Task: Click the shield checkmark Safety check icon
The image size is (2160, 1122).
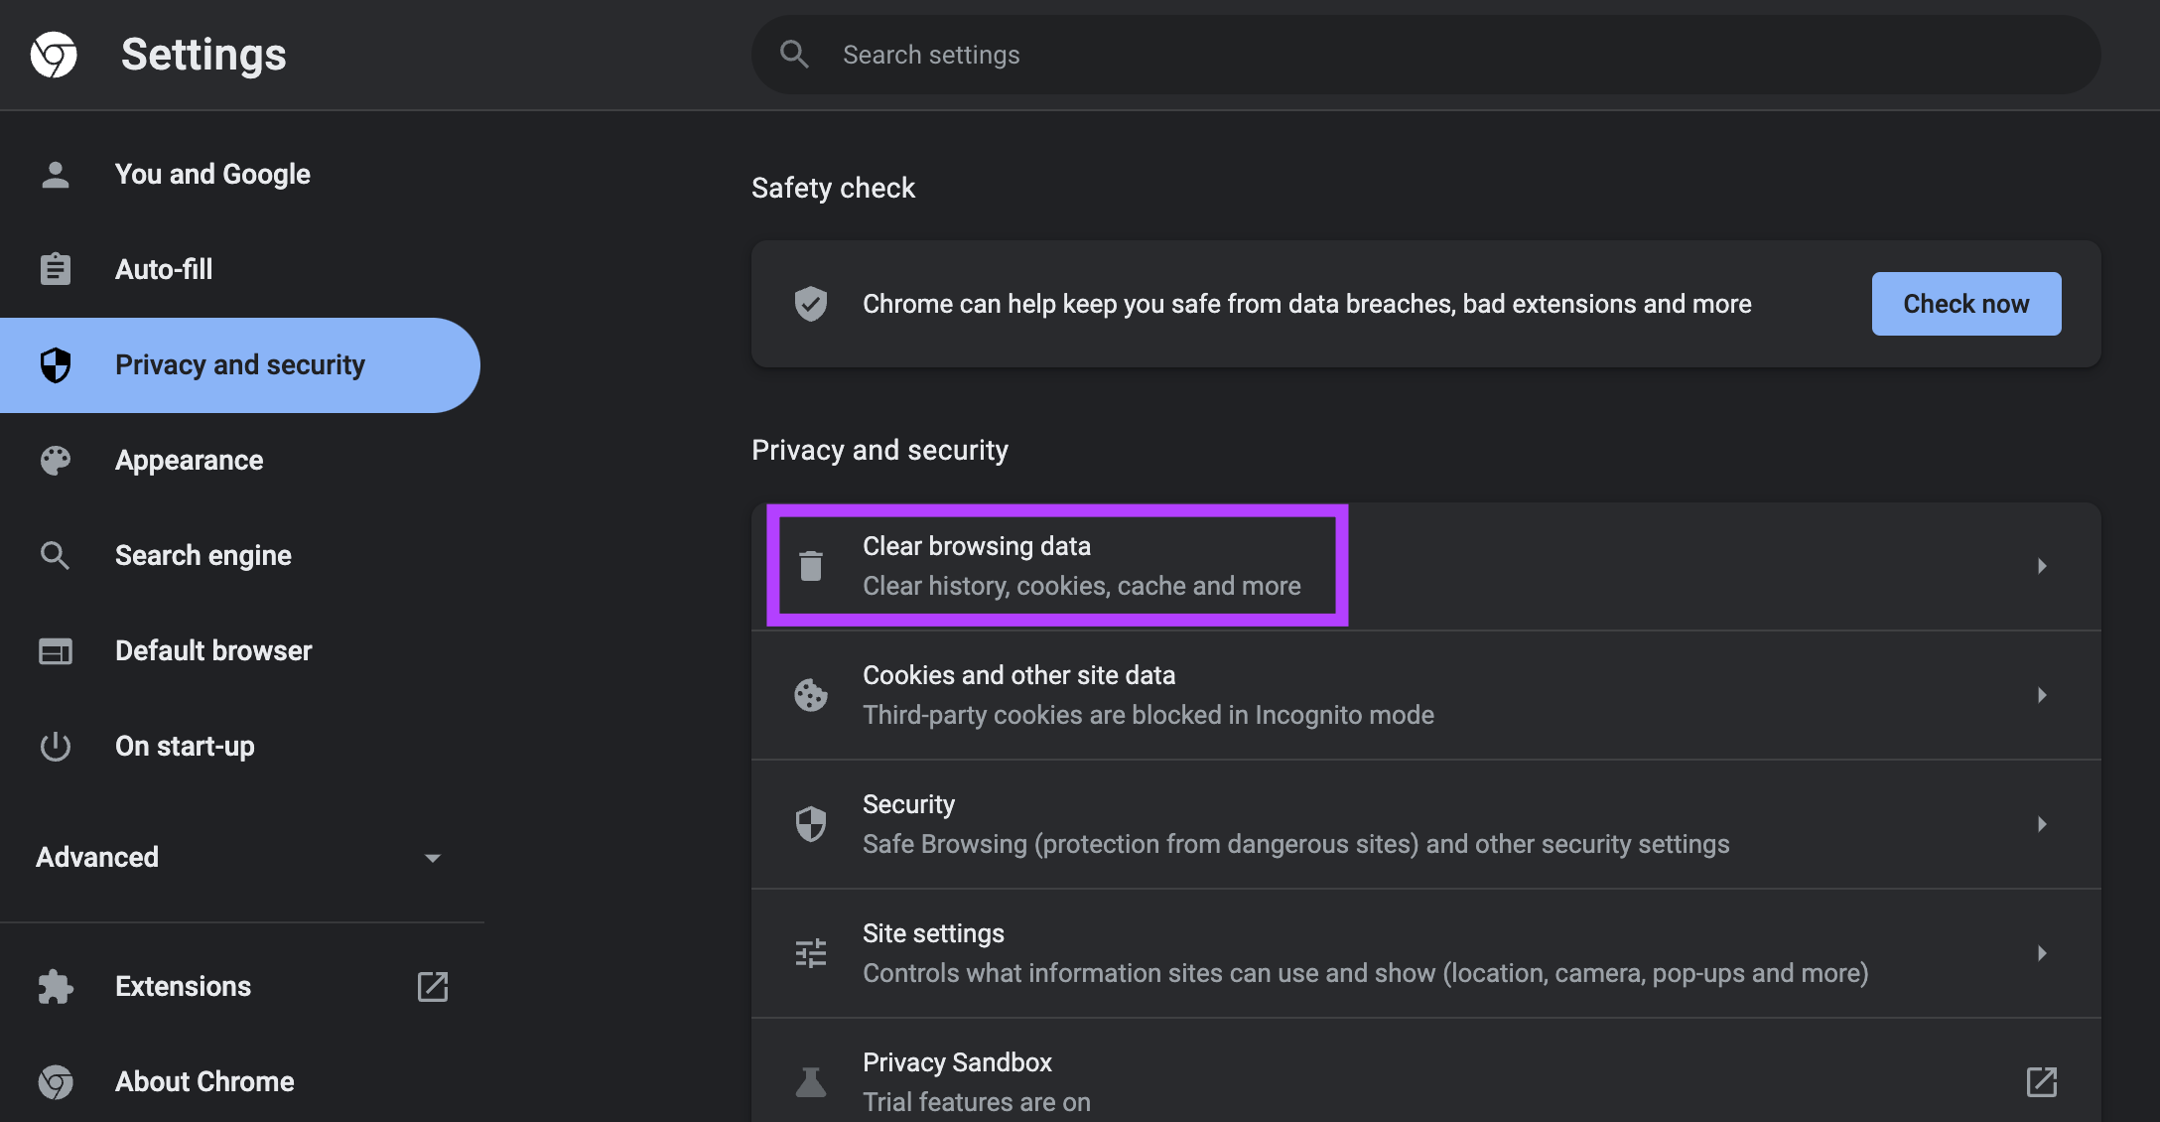Action: [811, 304]
